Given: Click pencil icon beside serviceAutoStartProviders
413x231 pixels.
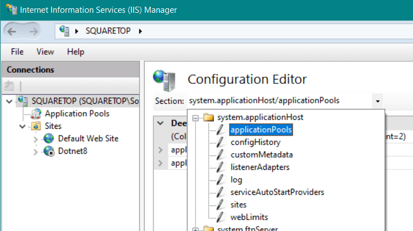Looking at the screenshot, I should 220,192.
